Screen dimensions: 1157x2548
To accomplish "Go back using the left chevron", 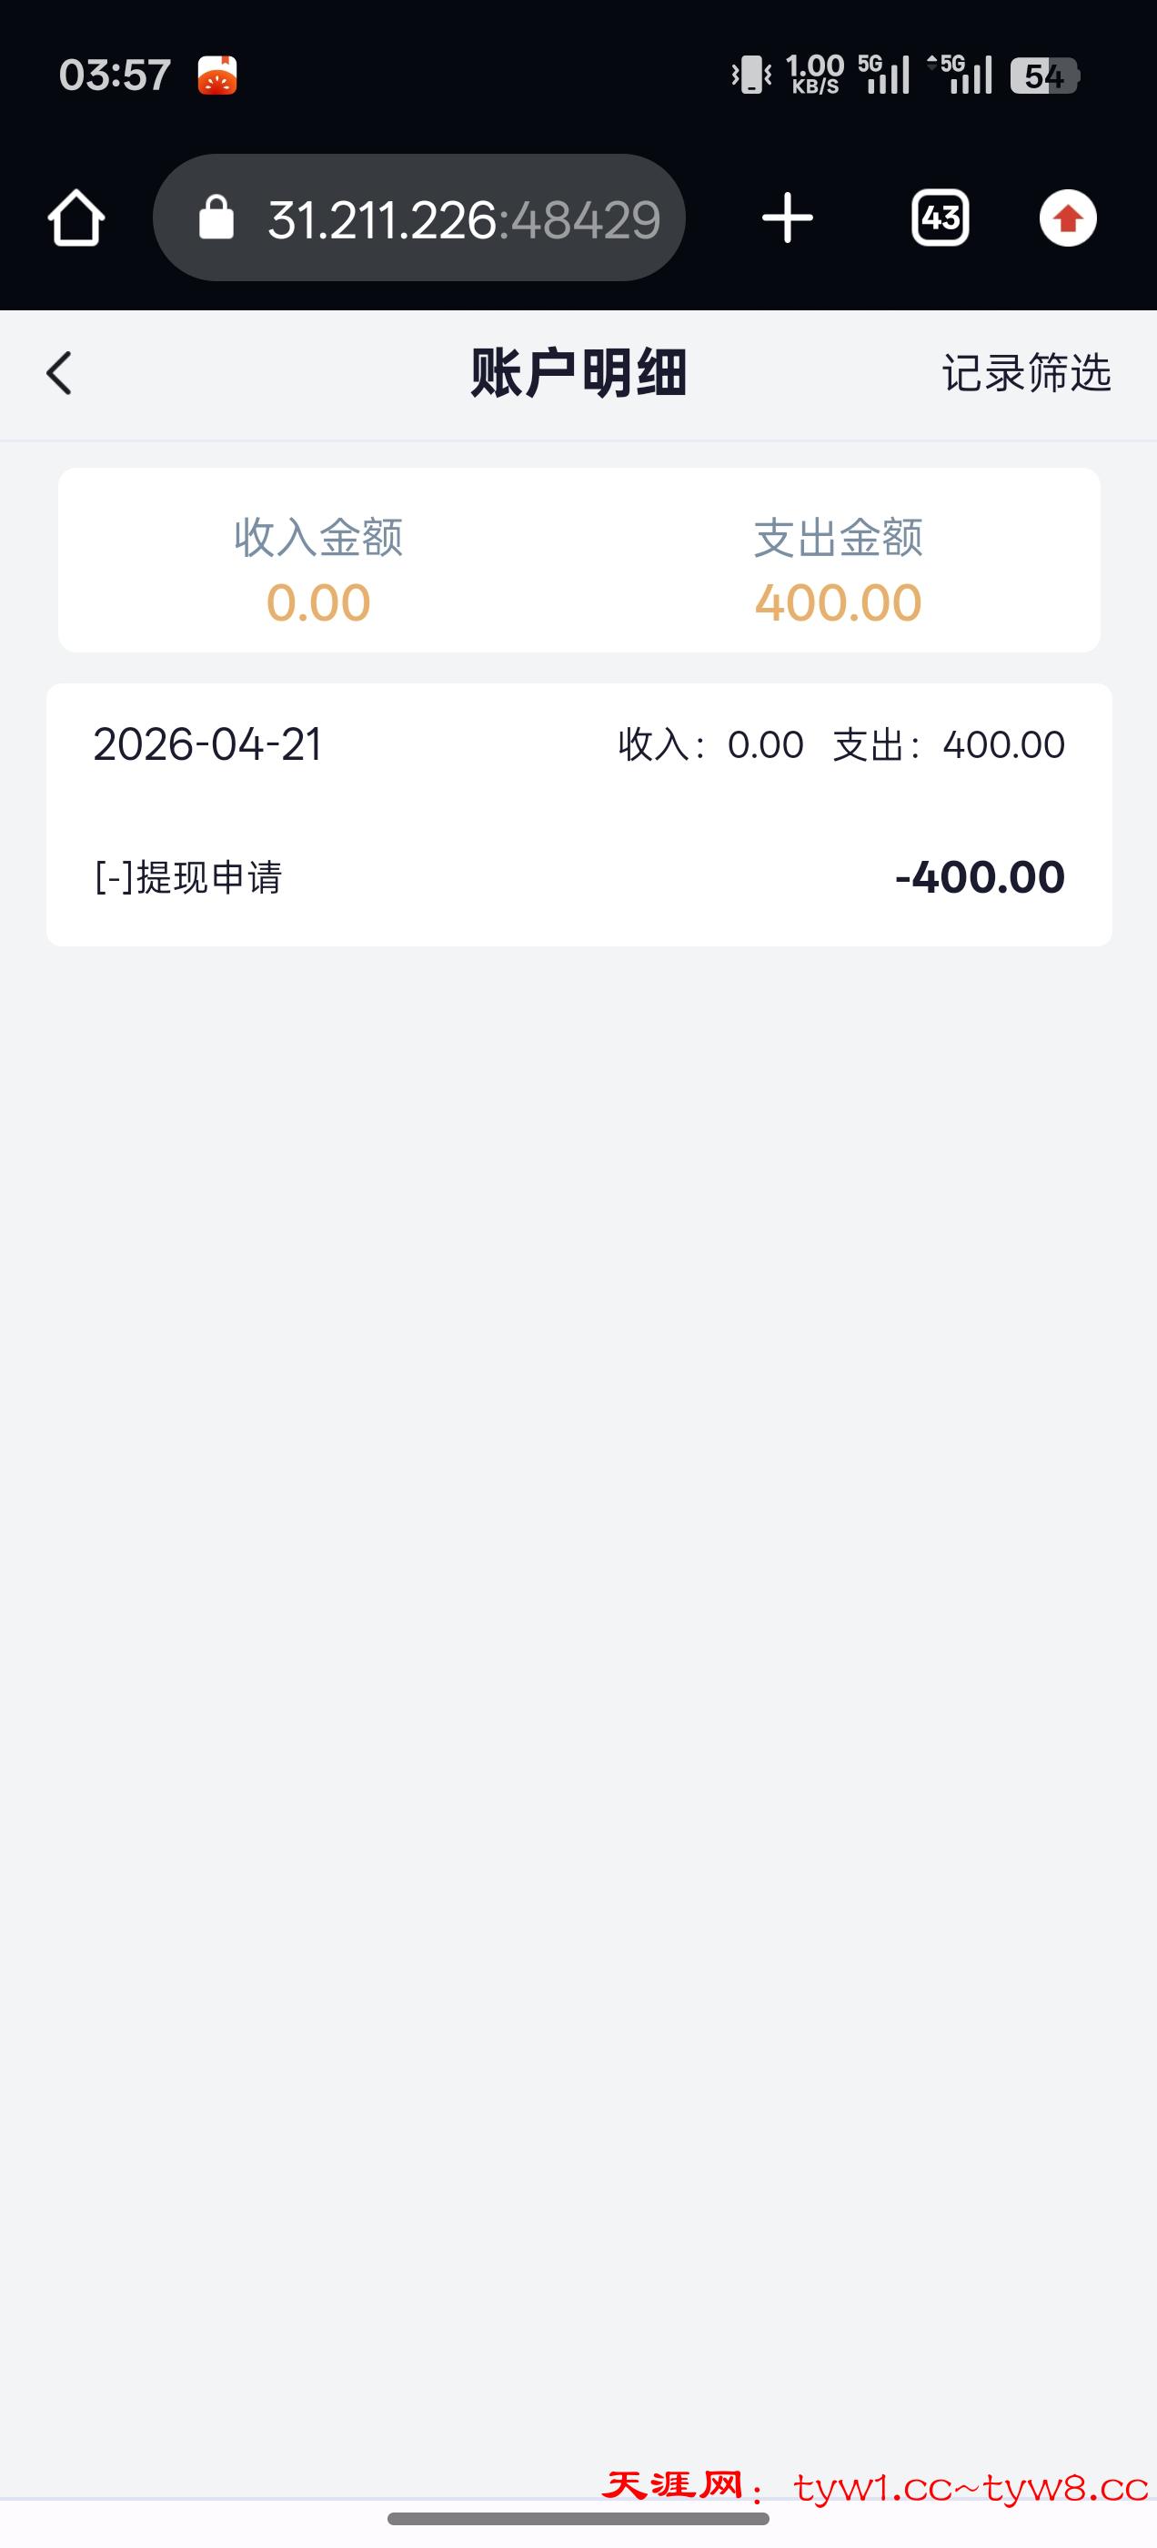I will click(x=59, y=373).
